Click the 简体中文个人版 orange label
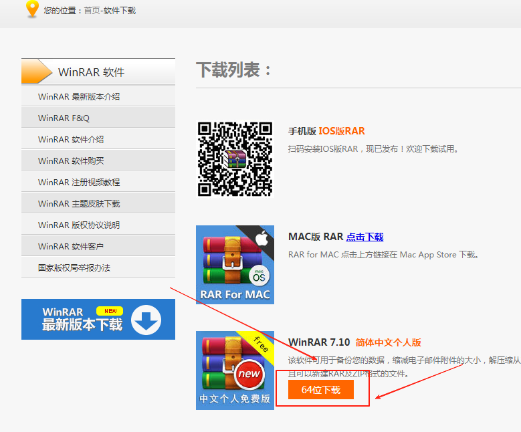 tap(388, 342)
